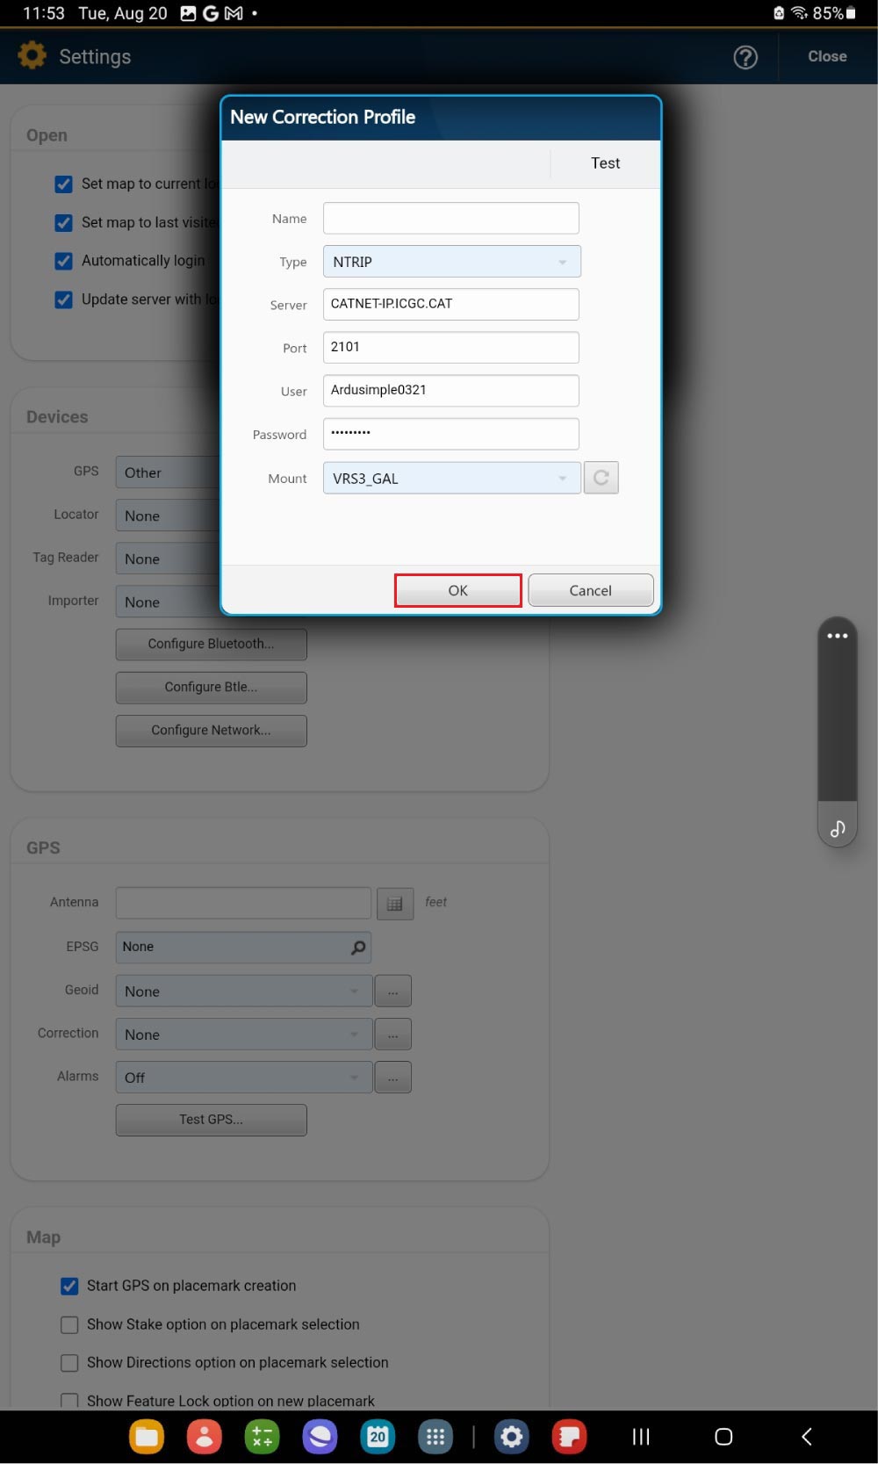This screenshot has width=878, height=1464.
Task: Click the empty Name input field
Action: 450,219
